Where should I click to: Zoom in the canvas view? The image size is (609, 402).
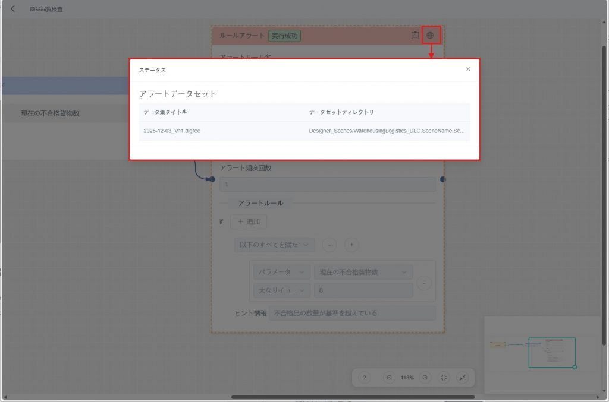point(425,378)
